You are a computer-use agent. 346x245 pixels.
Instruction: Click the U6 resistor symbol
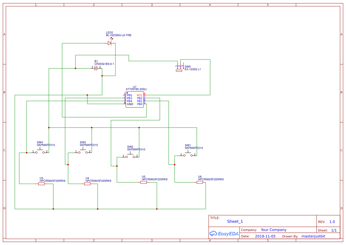[200, 182]
